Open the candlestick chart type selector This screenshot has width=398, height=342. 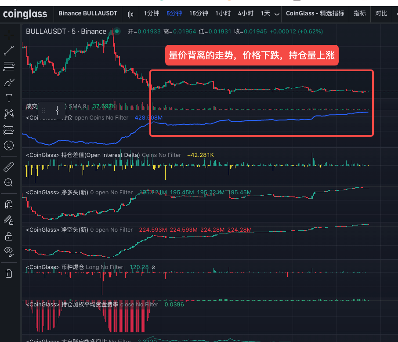[x=130, y=14]
